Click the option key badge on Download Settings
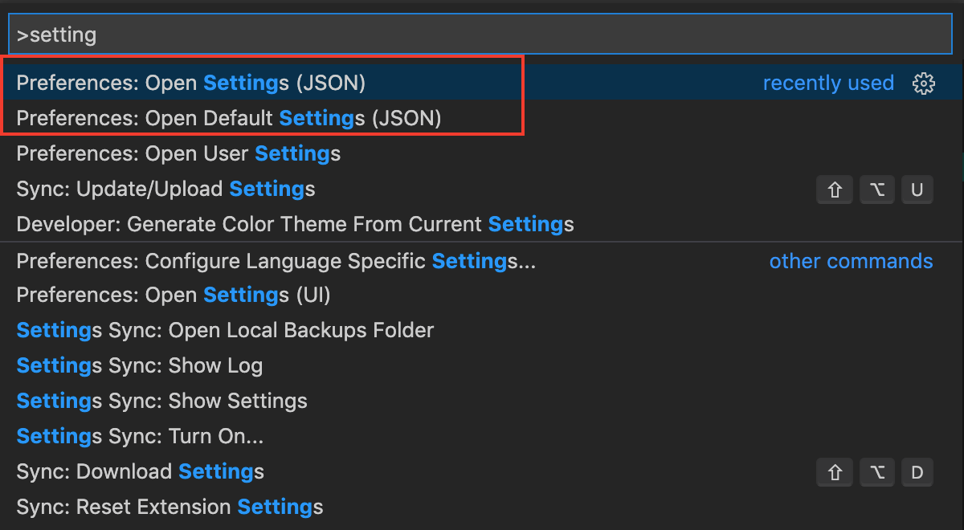Viewport: 964px width, 530px height. (876, 472)
